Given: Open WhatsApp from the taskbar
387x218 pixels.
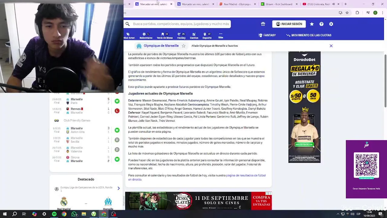Looking at the screenshot, I should 74,214.
